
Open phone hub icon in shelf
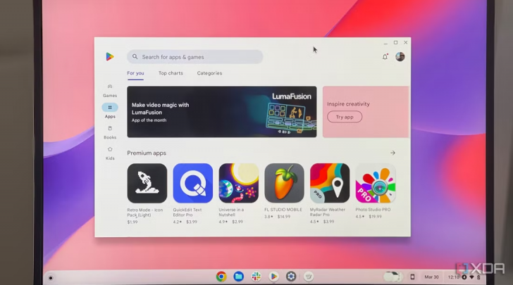(412, 277)
